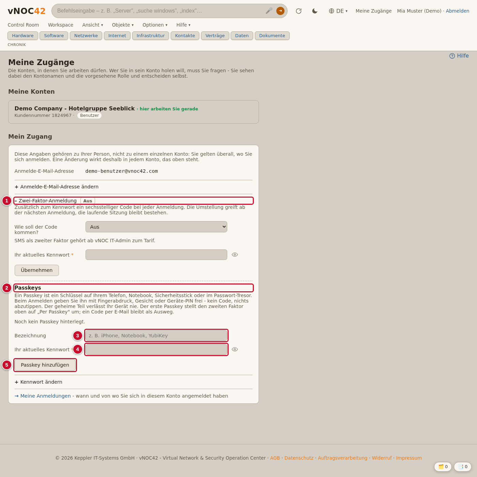Viewport: 477px width, 477px height.
Task: Collapse the Zwei-Faktor-Anmeldung section
Action: (134, 201)
